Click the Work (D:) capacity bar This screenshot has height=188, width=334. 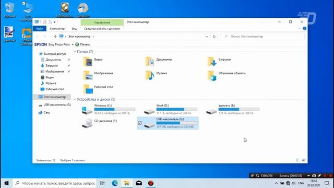click(177, 109)
